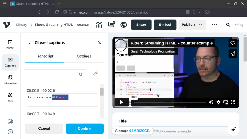Open the user account avatar
This screenshot has height=139, width=247.
point(239,25)
